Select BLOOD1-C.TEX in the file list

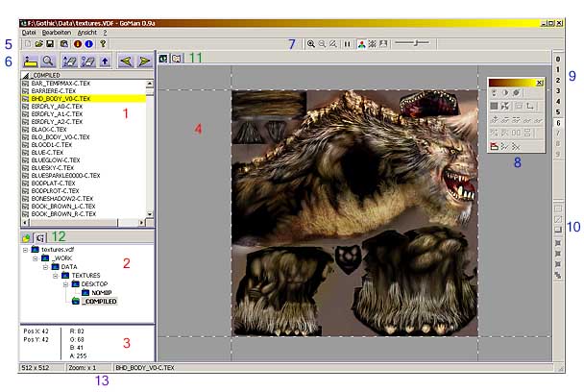84,144
